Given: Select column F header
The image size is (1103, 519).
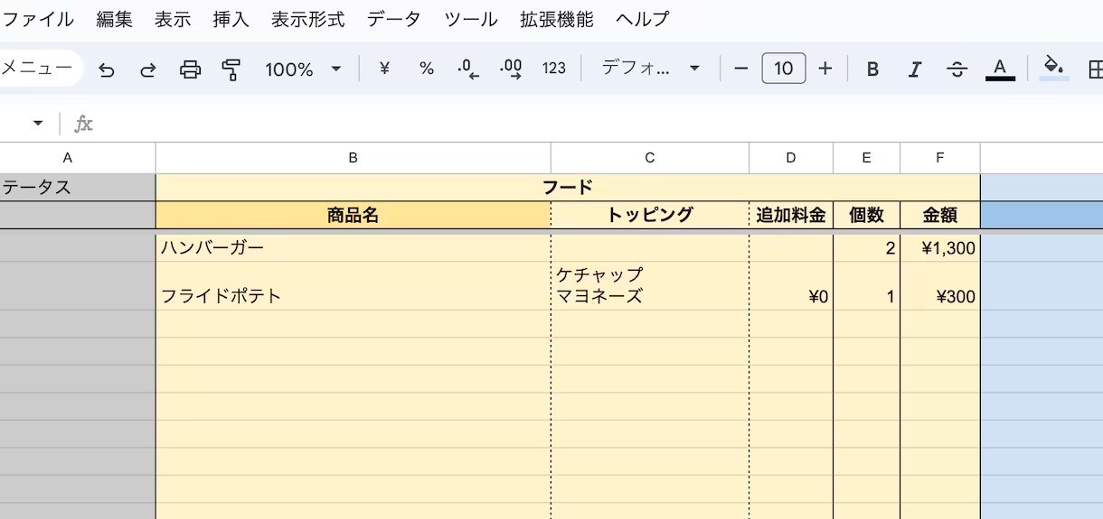Looking at the screenshot, I should (x=940, y=158).
